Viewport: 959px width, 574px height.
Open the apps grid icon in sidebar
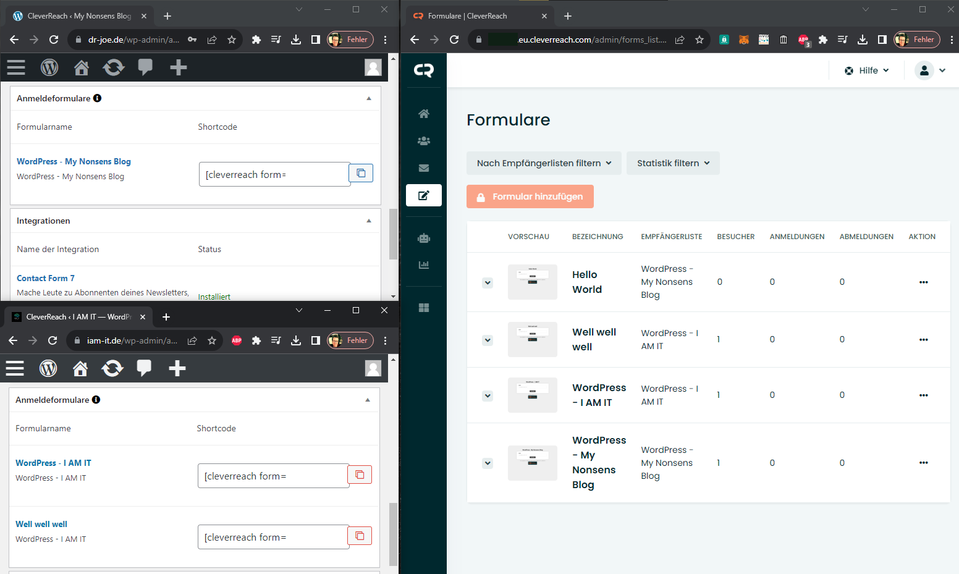[423, 308]
